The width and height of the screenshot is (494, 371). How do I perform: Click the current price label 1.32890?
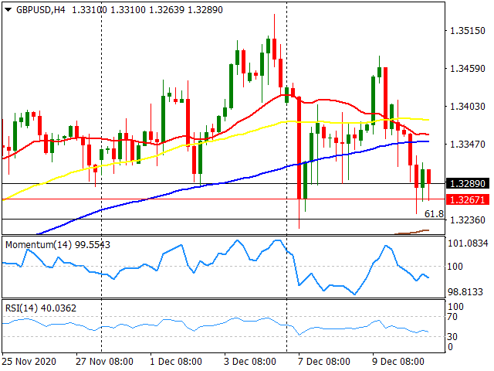468,183
